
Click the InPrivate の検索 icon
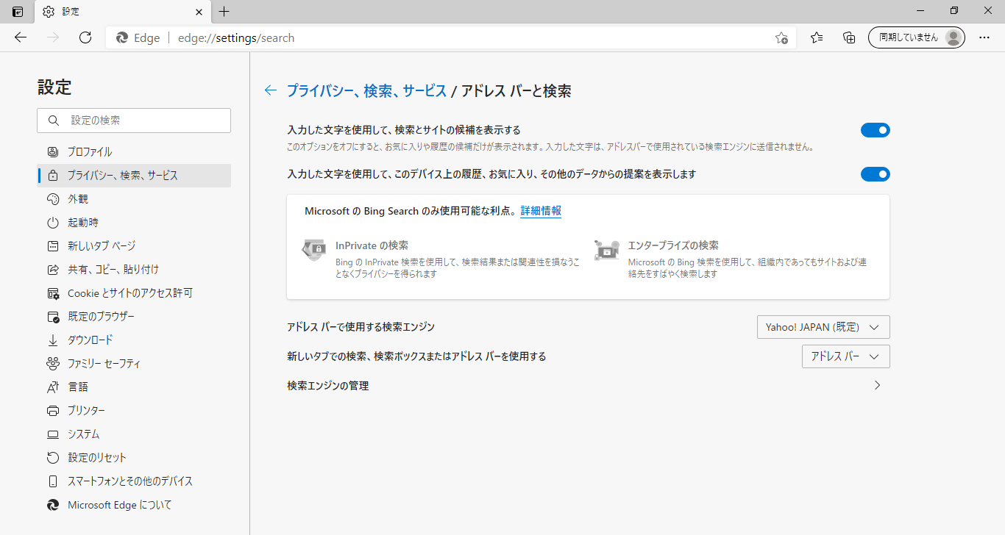pyautogui.click(x=314, y=250)
